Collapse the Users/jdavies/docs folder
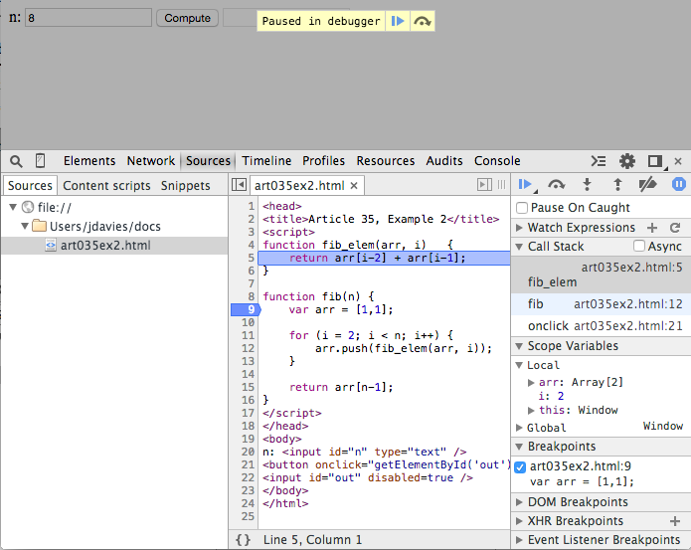 tap(25, 226)
